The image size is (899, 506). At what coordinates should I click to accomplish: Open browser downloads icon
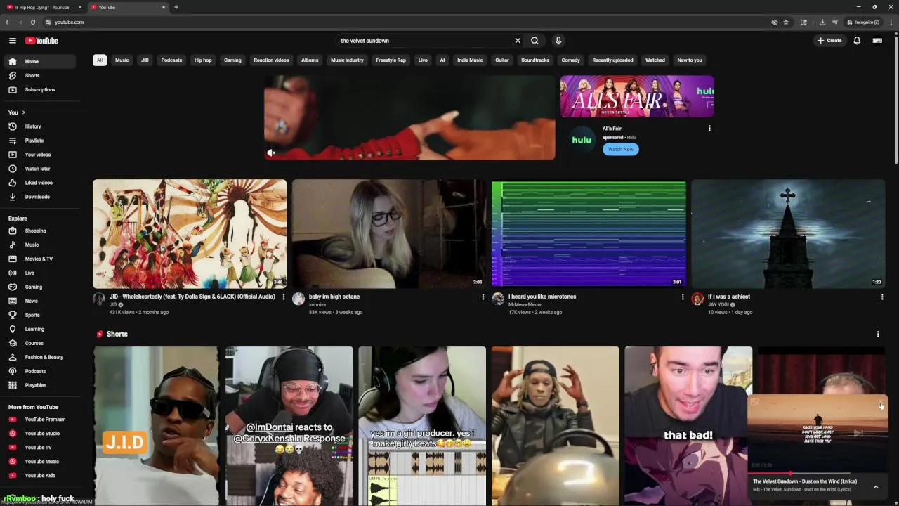[822, 22]
